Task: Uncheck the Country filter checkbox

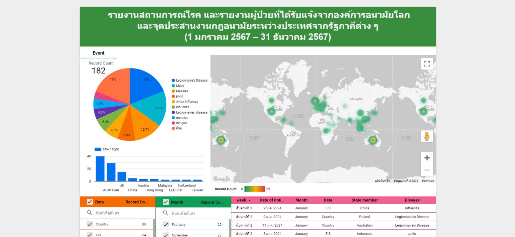Action: (90, 224)
